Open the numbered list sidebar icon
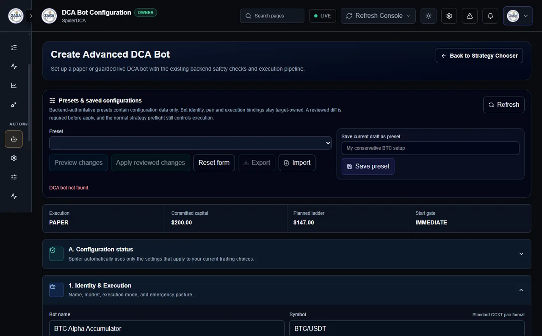This screenshot has width=542, height=336. (14, 47)
